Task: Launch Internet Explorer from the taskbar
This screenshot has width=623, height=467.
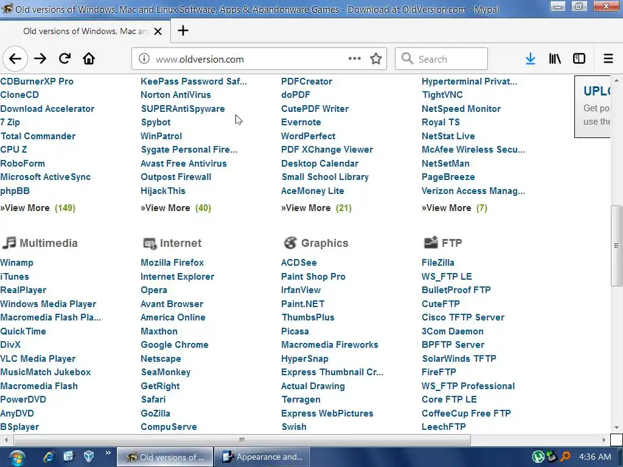Action: (x=49, y=457)
